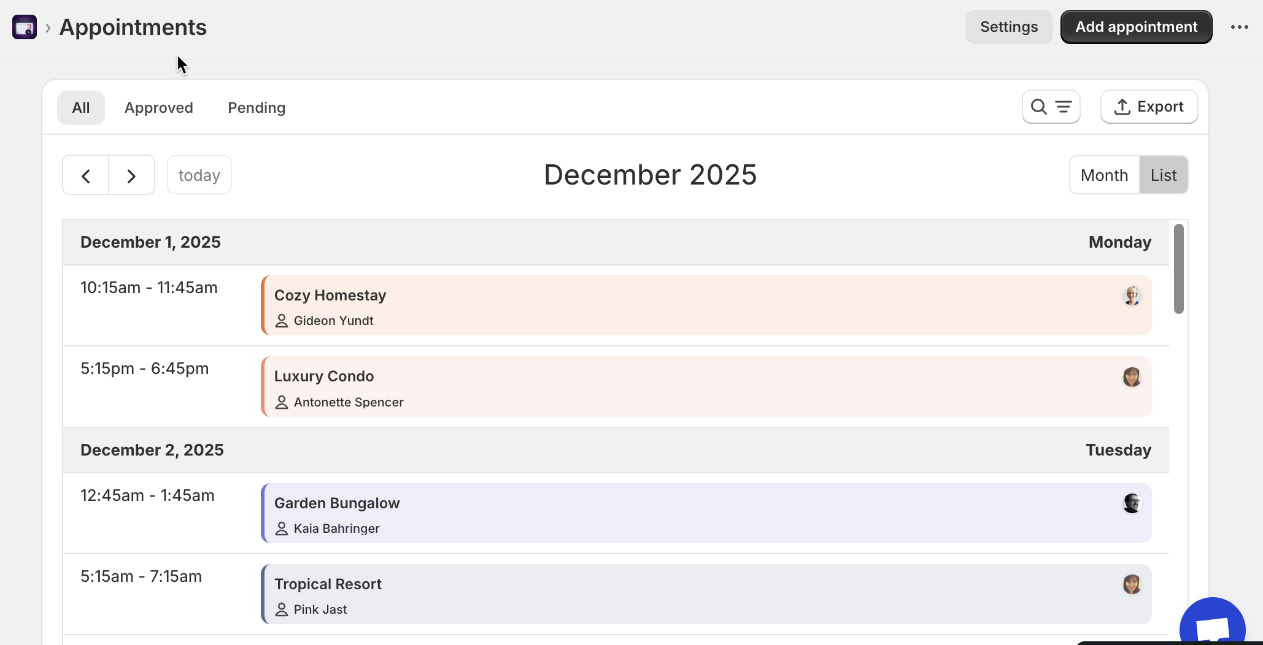Switch to the Approved tab
Screen dimensions: 1263x645
(x=159, y=108)
